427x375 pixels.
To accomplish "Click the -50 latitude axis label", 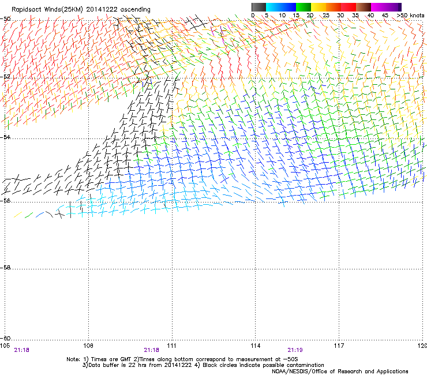I will pos(5,19).
